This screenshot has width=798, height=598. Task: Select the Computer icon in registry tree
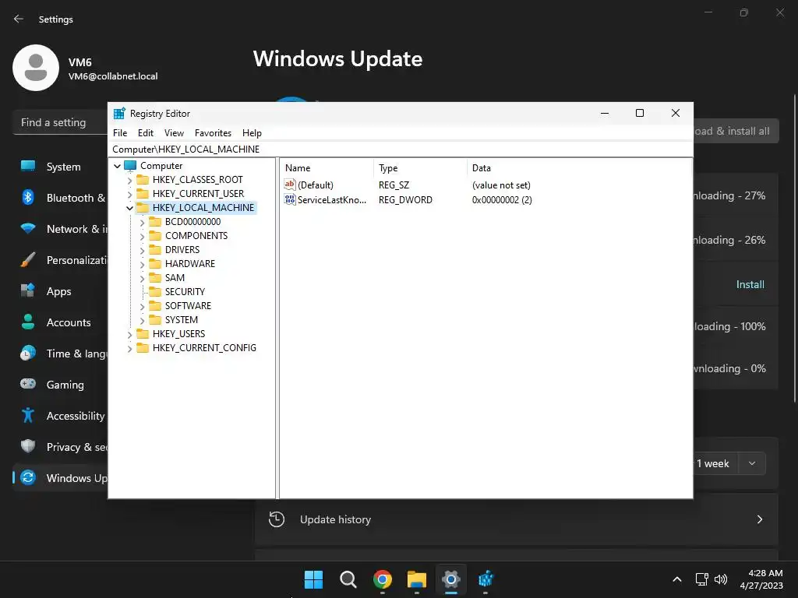pyautogui.click(x=131, y=166)
